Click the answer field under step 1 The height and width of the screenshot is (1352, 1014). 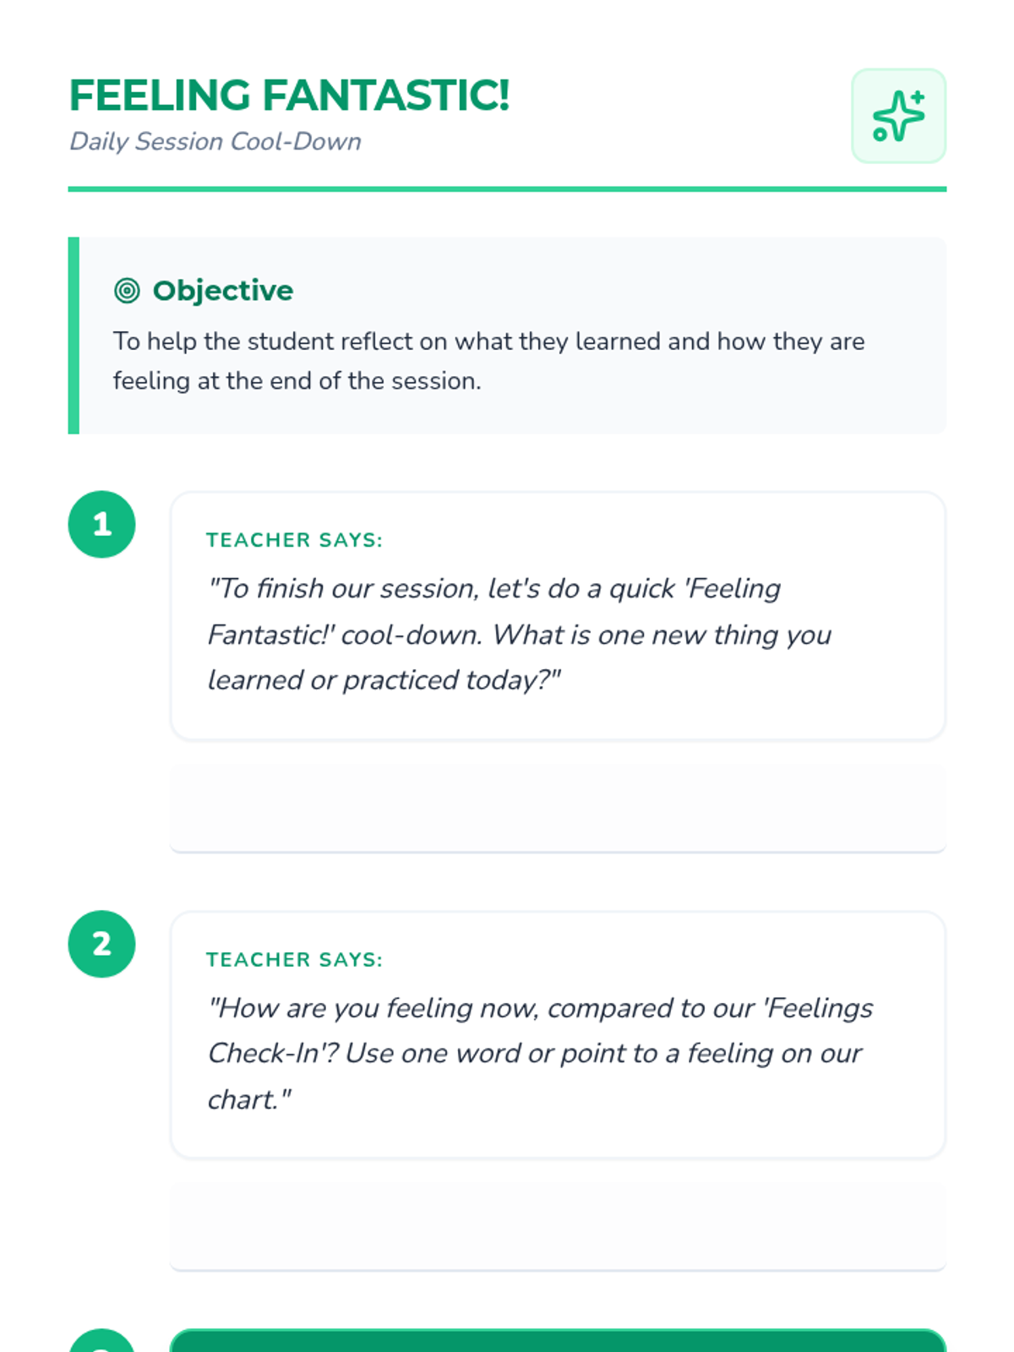click(x=558, y=808)
